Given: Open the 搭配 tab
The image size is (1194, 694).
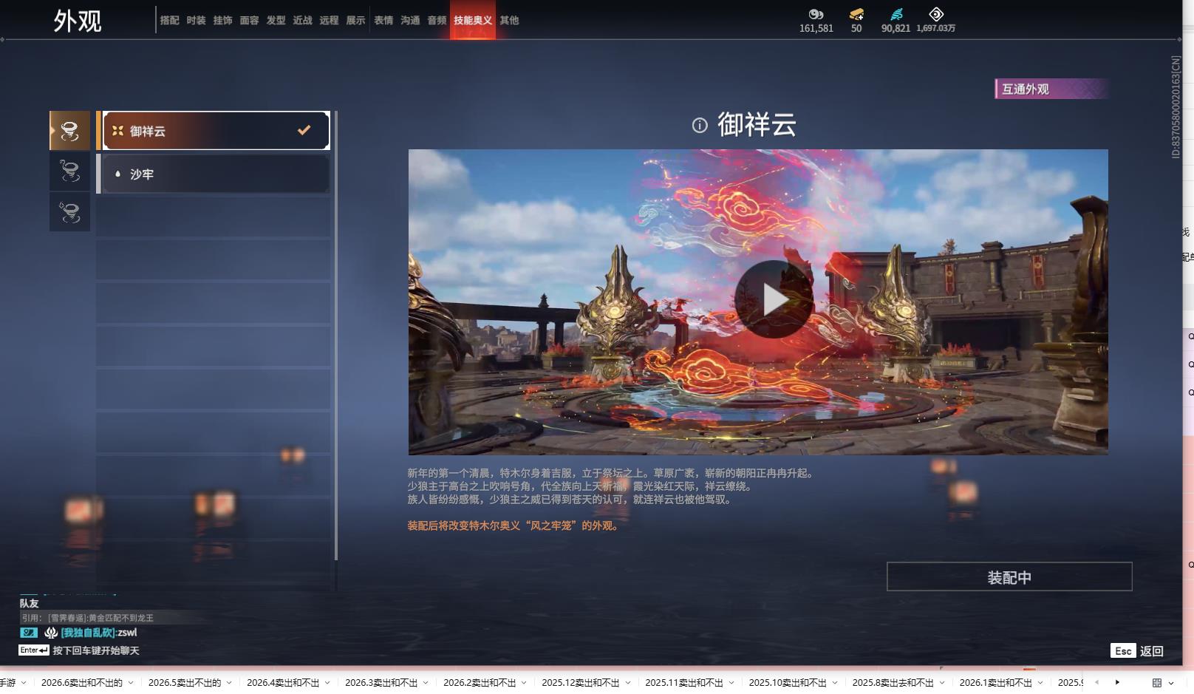Looking at the screenshot, I should click(x=170, y=21).
